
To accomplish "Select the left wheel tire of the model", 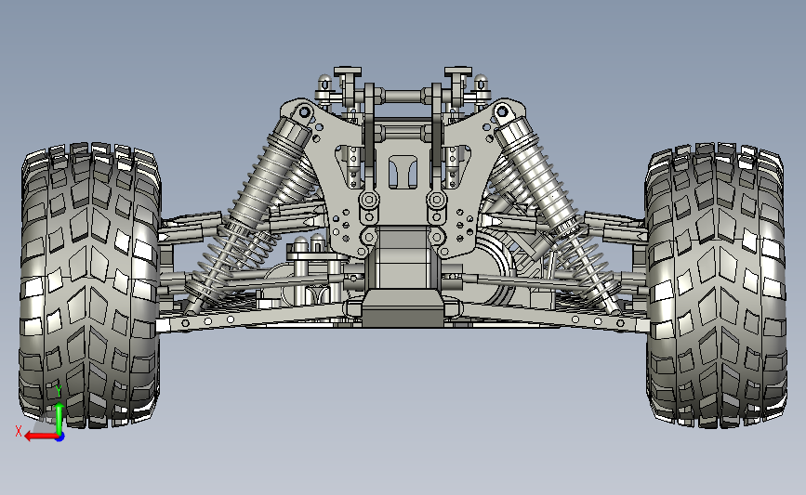I will 89,285.
